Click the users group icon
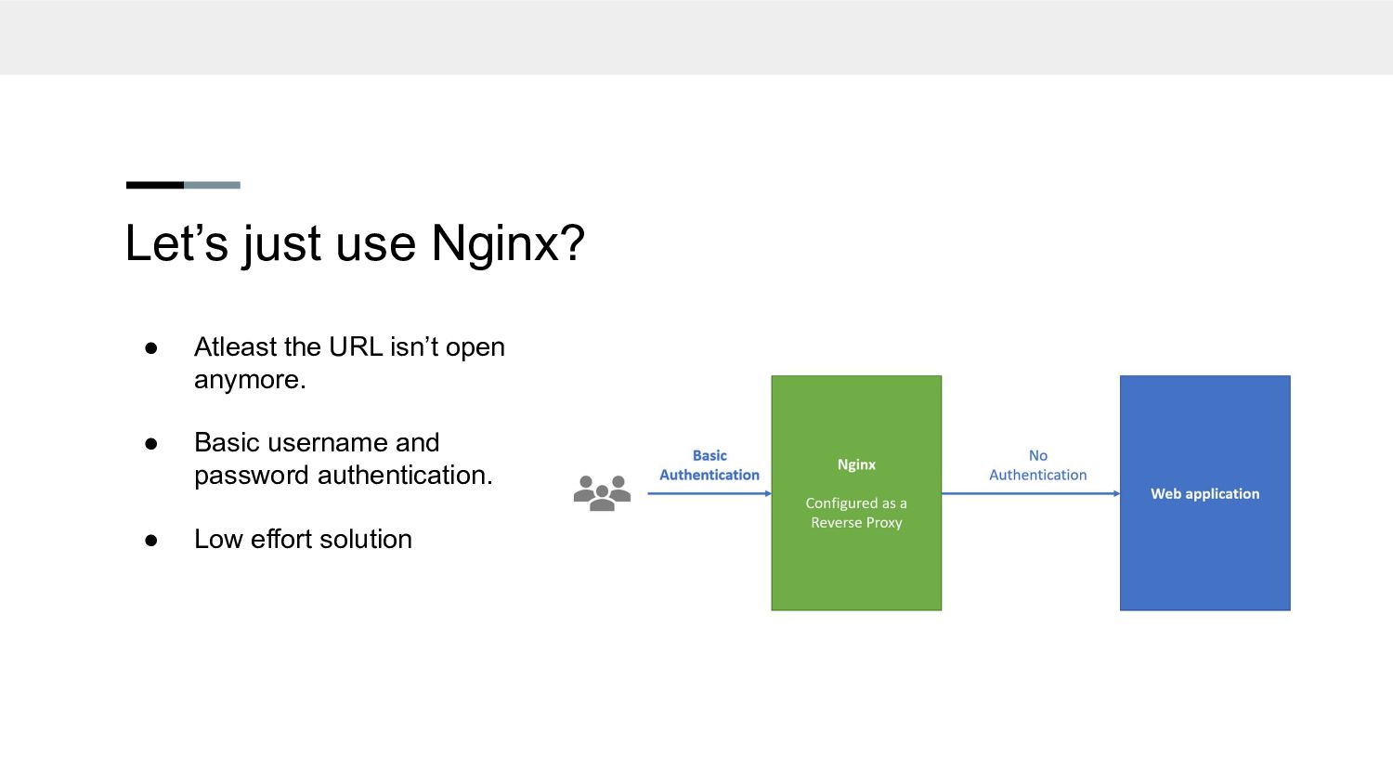The image size is (1393, 784). pos(602,493)
